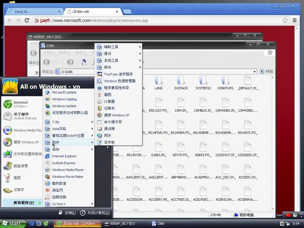Click 转到 button in I386 window

(266, 72)
